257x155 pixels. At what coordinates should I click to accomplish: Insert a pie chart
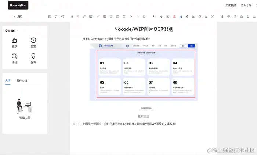click(x=200, y=16)
